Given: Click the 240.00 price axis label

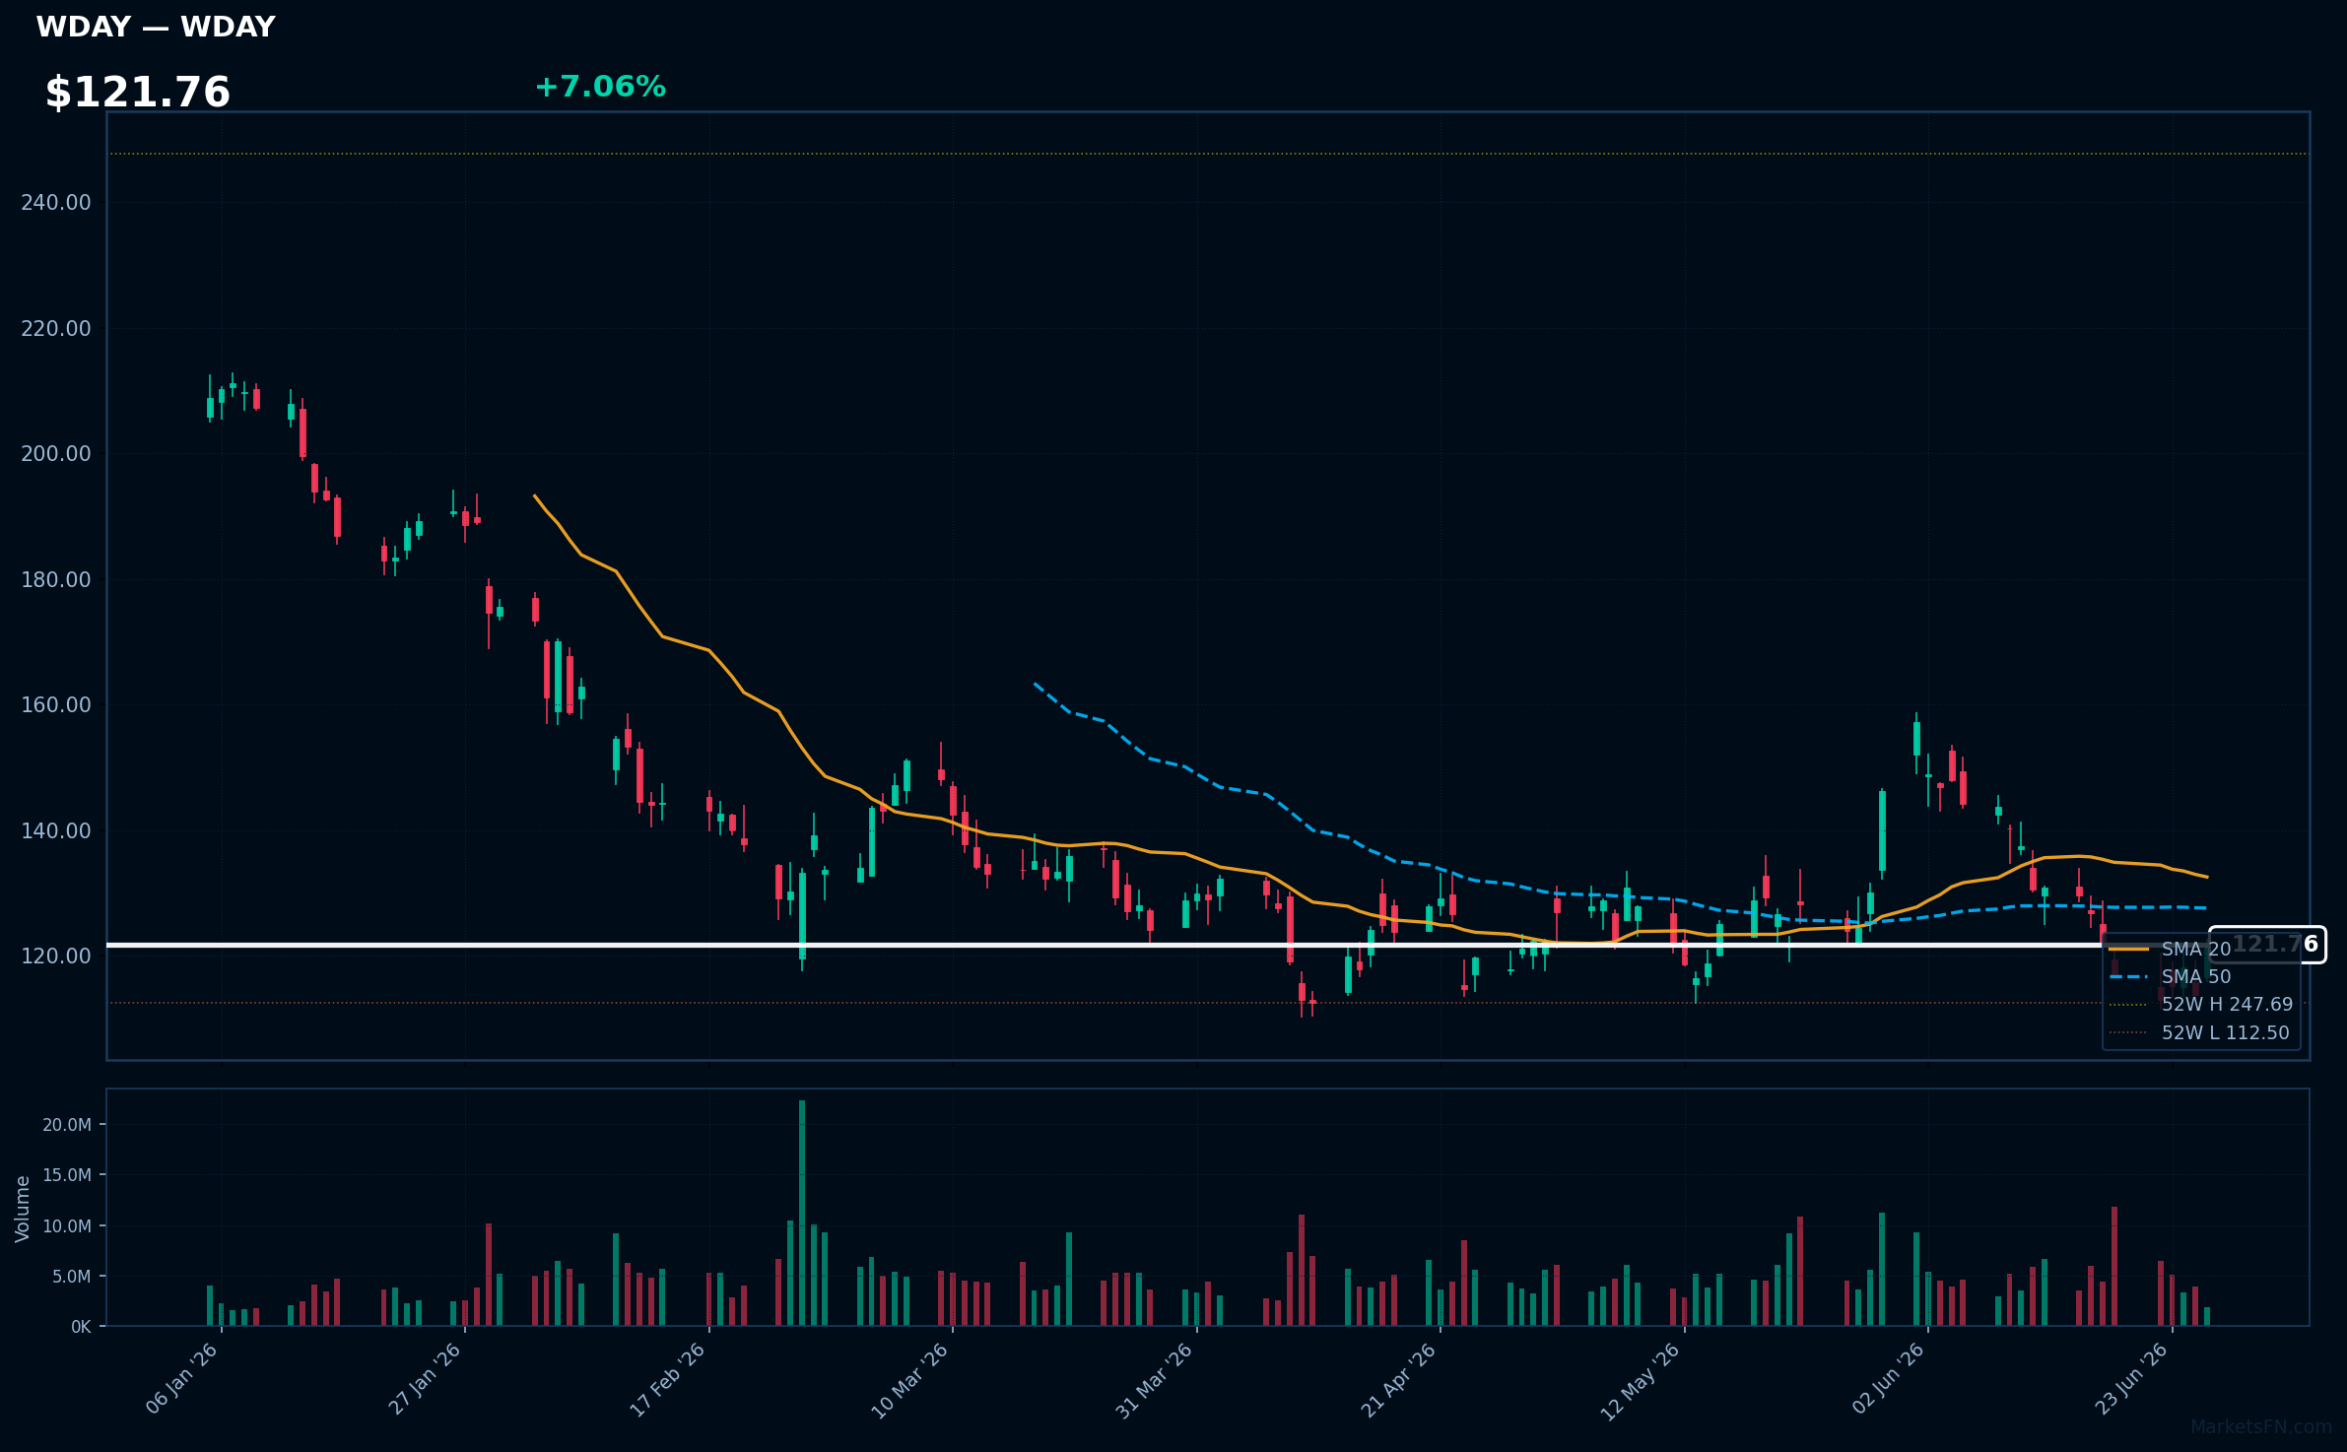Looking at the screenshot, I should 56,203.
